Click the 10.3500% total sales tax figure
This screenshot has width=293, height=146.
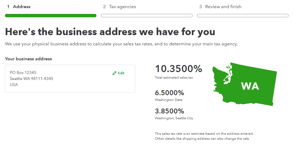(x=178, y=69)
